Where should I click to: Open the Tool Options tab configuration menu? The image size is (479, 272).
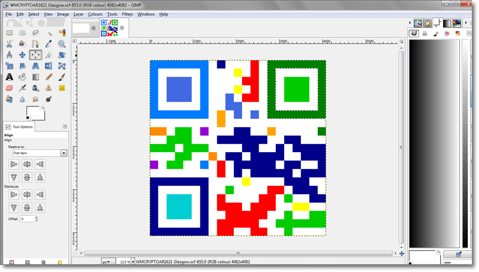click(65, 126)
